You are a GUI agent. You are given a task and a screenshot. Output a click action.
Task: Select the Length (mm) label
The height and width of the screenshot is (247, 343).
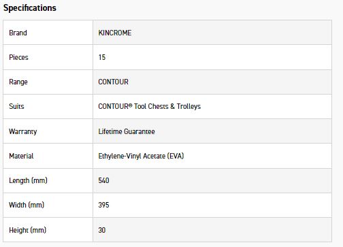coord(28,180)
